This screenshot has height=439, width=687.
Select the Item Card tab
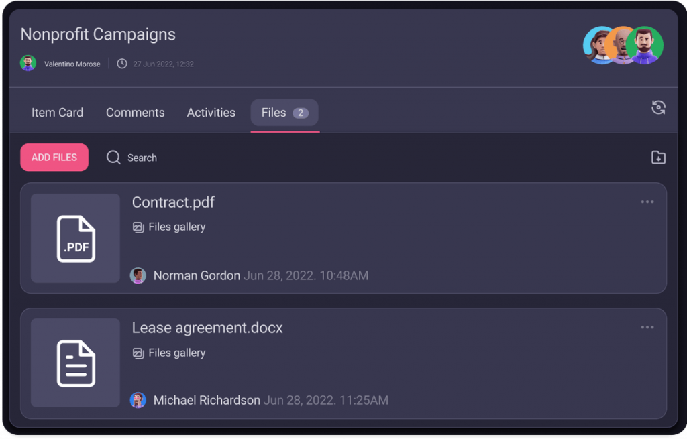(57, 112)
